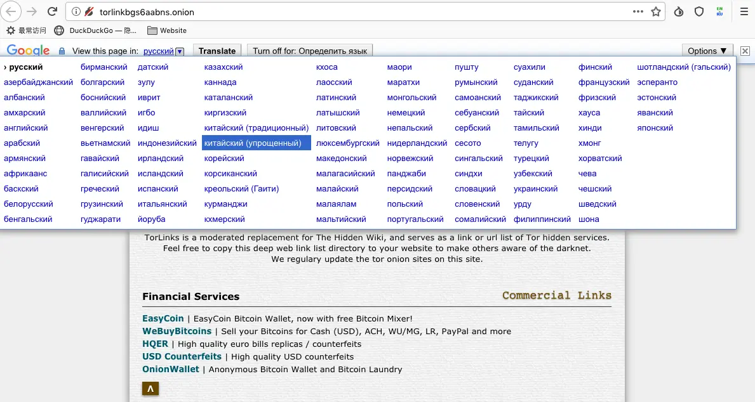Select китайский (упрощенный) from the list

(256, 143)
